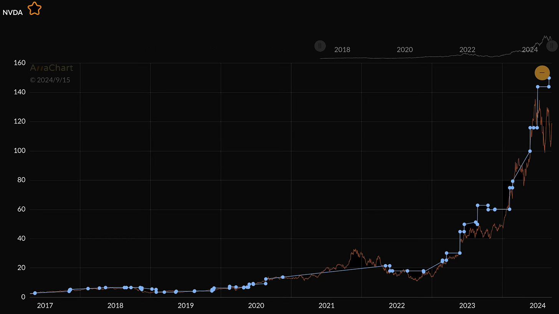This screenshot has width=559, height=314.
Task: Click the first blue data point at far left
Action: 35,293
